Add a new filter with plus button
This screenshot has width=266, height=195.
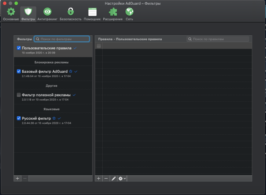[x=18, y=179]
